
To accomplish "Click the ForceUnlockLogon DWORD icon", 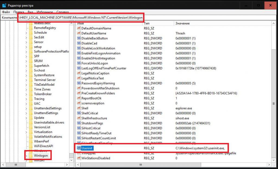I will [79, 63].
